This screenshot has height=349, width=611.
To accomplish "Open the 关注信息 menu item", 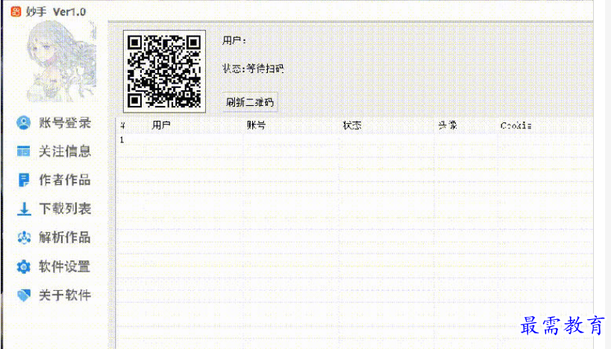I will [x=54, y=151].
